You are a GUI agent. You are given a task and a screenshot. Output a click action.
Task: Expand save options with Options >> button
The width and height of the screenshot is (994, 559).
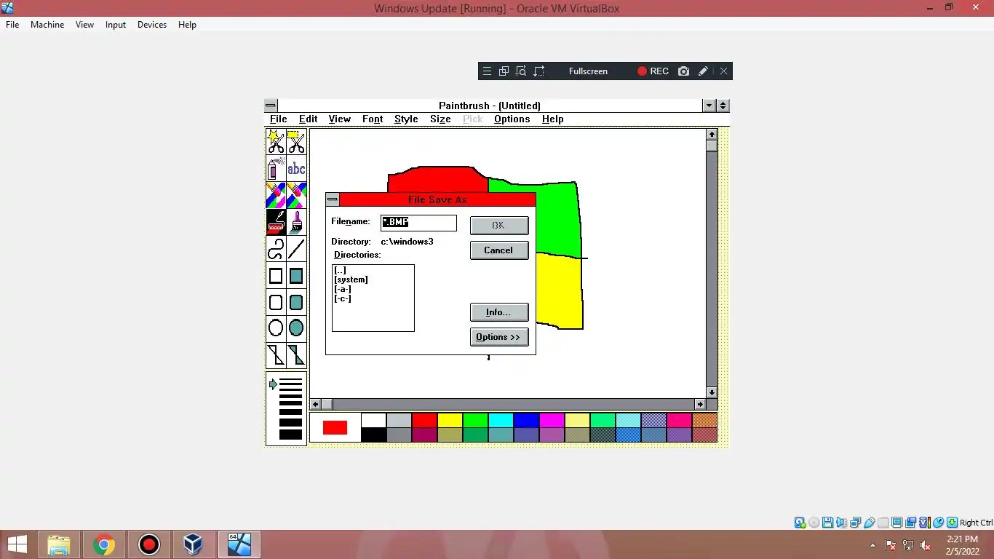(499, 337)
